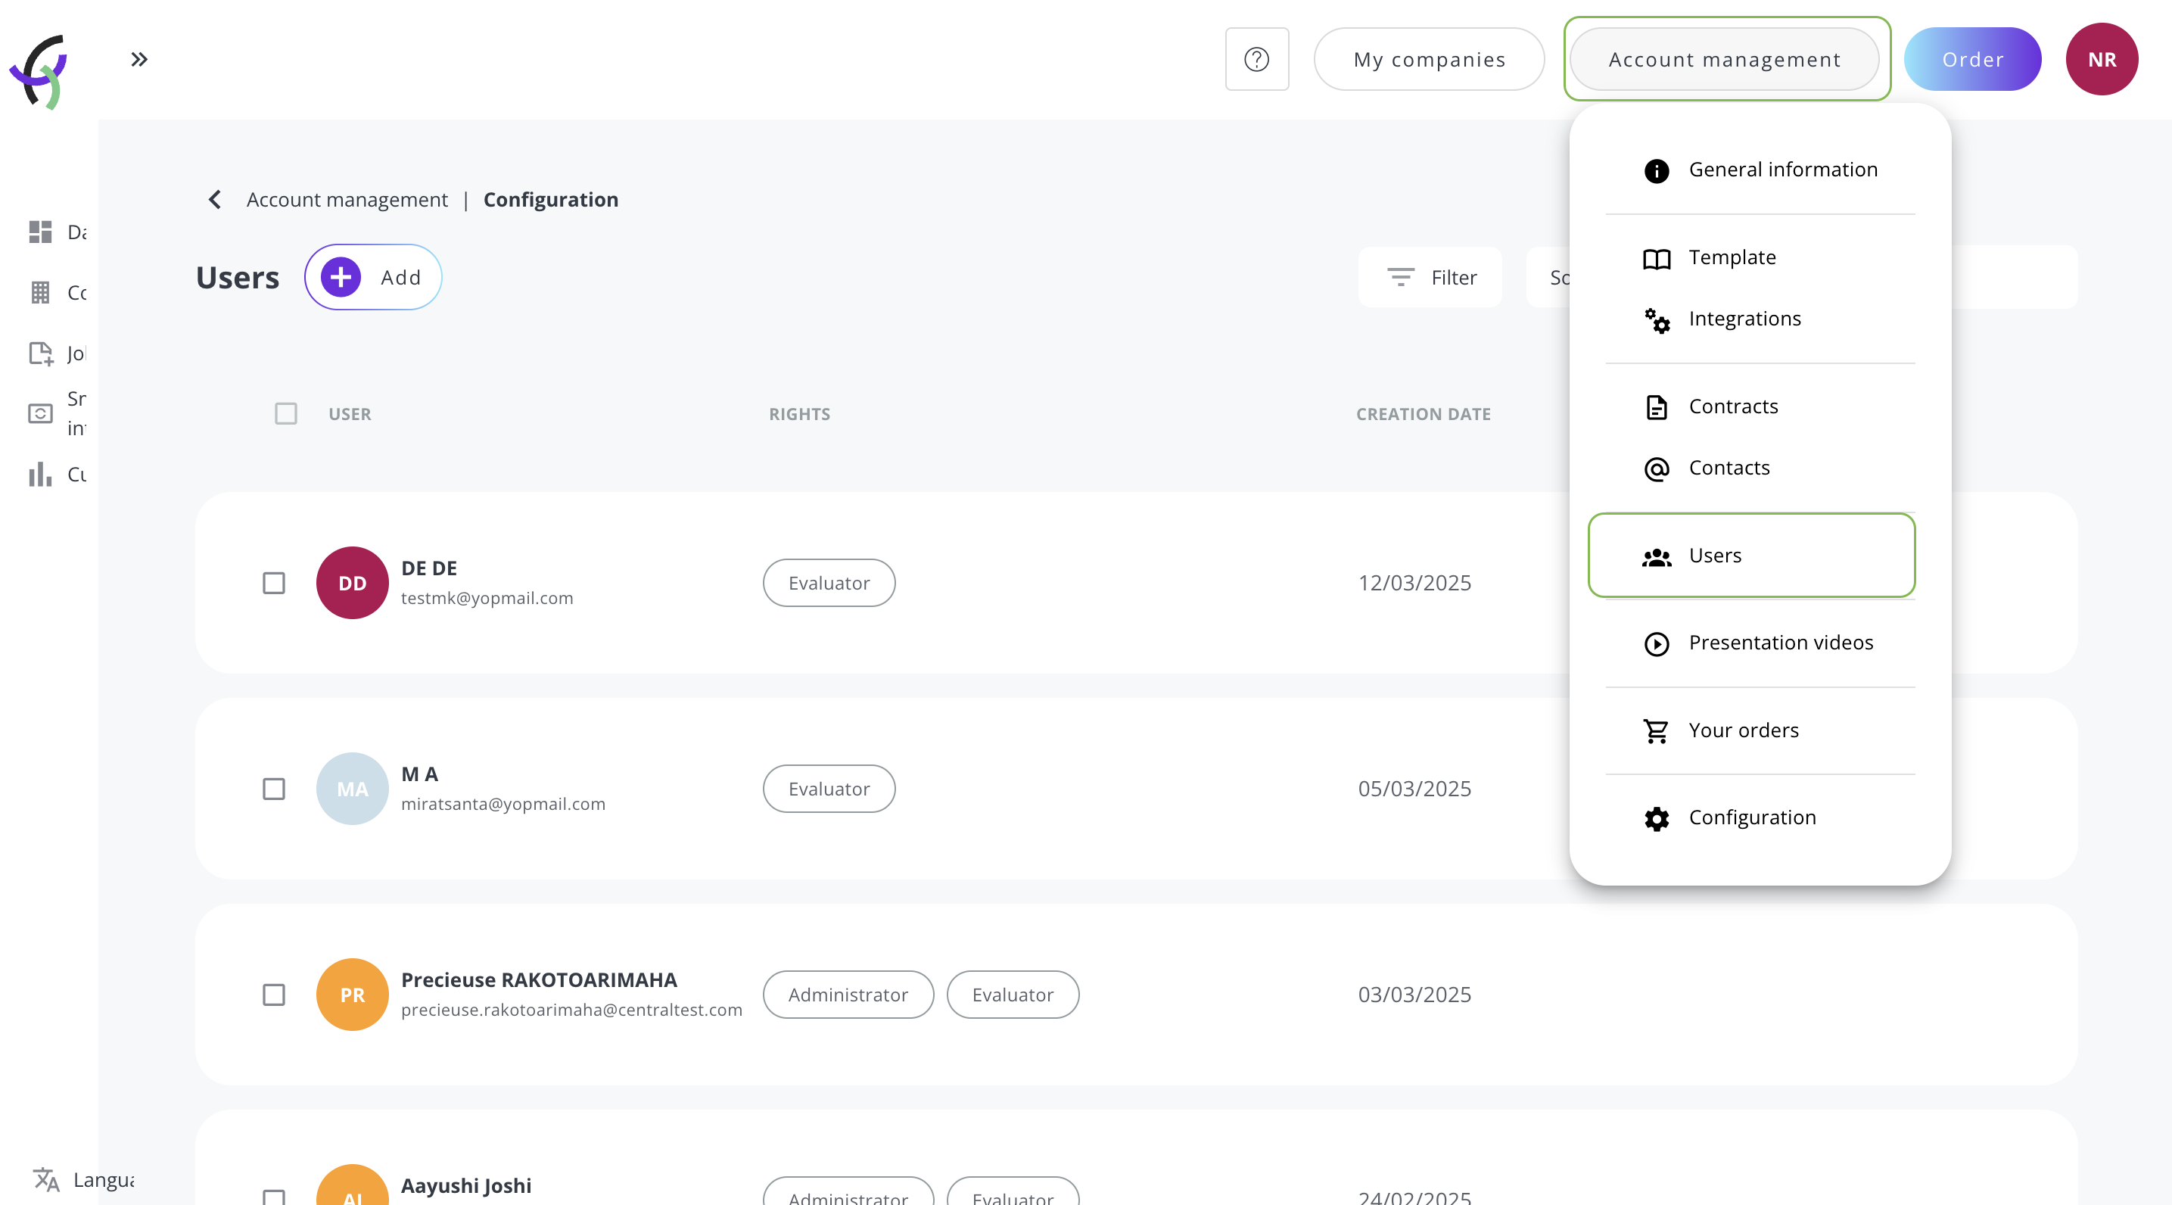The height and width of the screenshot is (1205, 2172).
Task: Click the Your orders cart icon
Action: (x=1656, y=731)
